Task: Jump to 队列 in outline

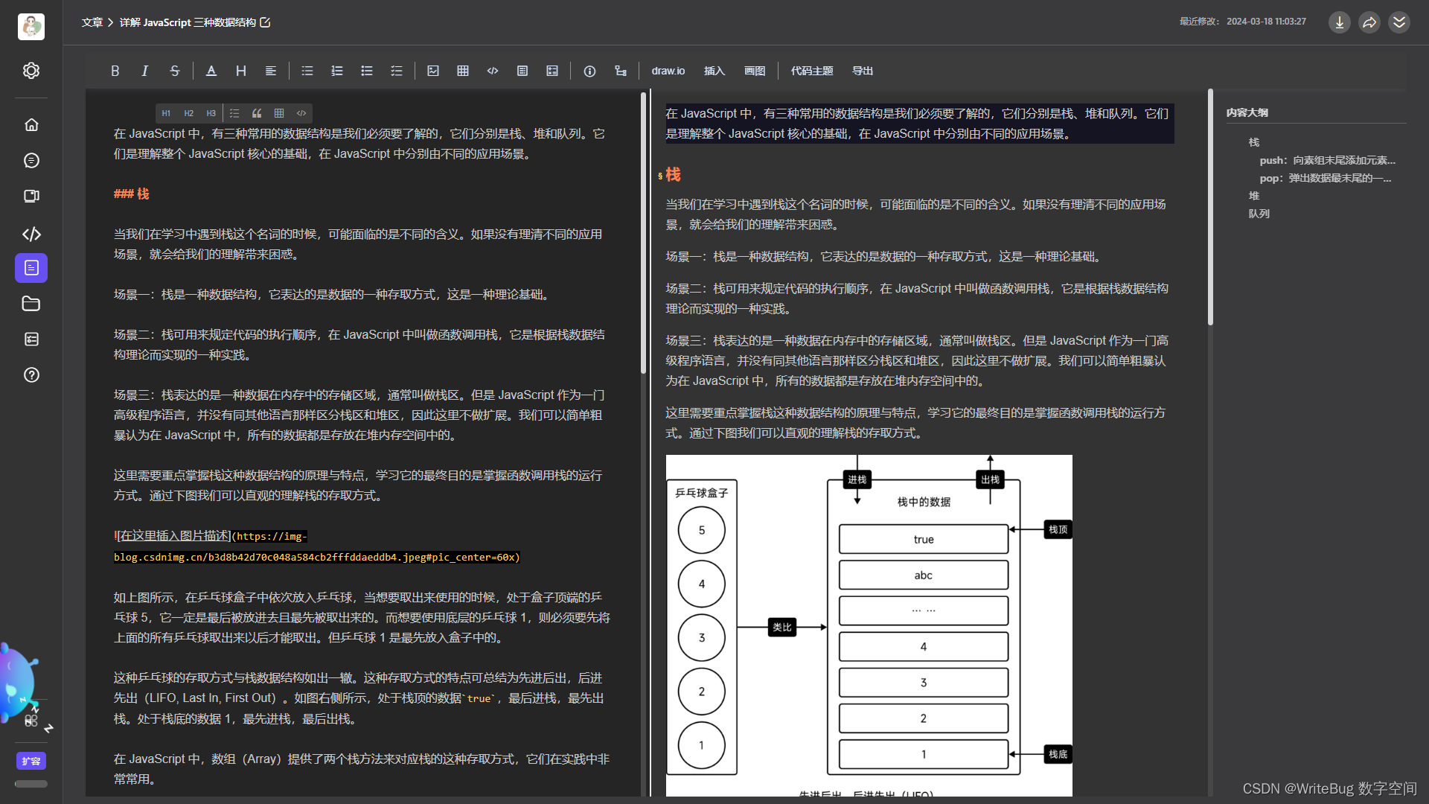Action: pyautogui.click(x=1259, y=214)
